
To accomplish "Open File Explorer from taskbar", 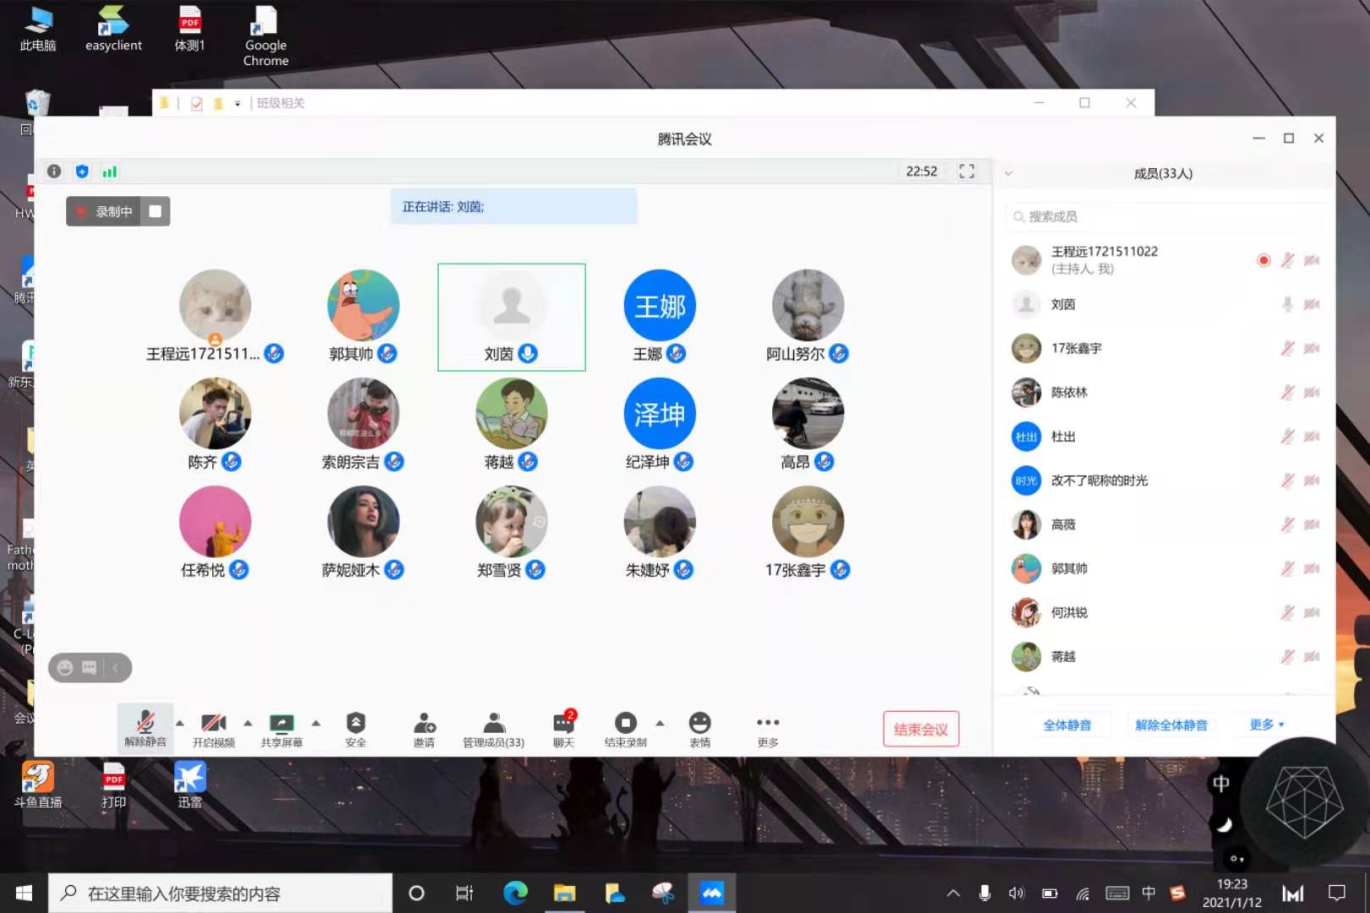I will (564, 894).
